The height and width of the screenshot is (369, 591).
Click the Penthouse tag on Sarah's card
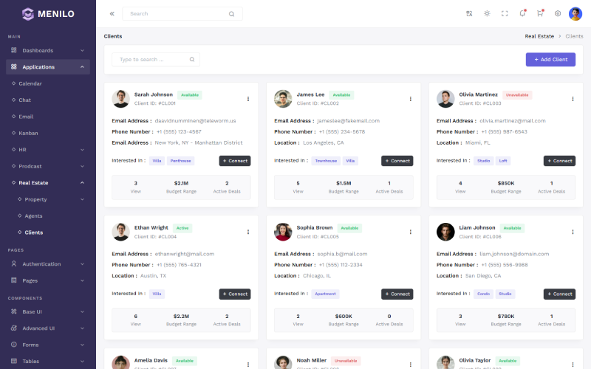click(x=180, y=161)
